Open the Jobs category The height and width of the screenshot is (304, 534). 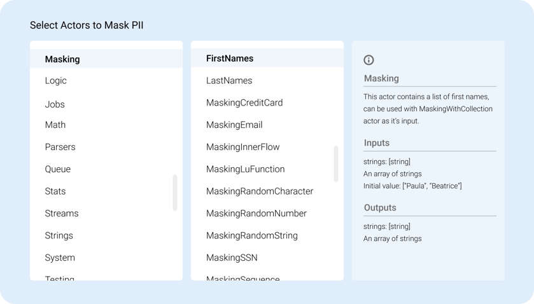[55, 104]
